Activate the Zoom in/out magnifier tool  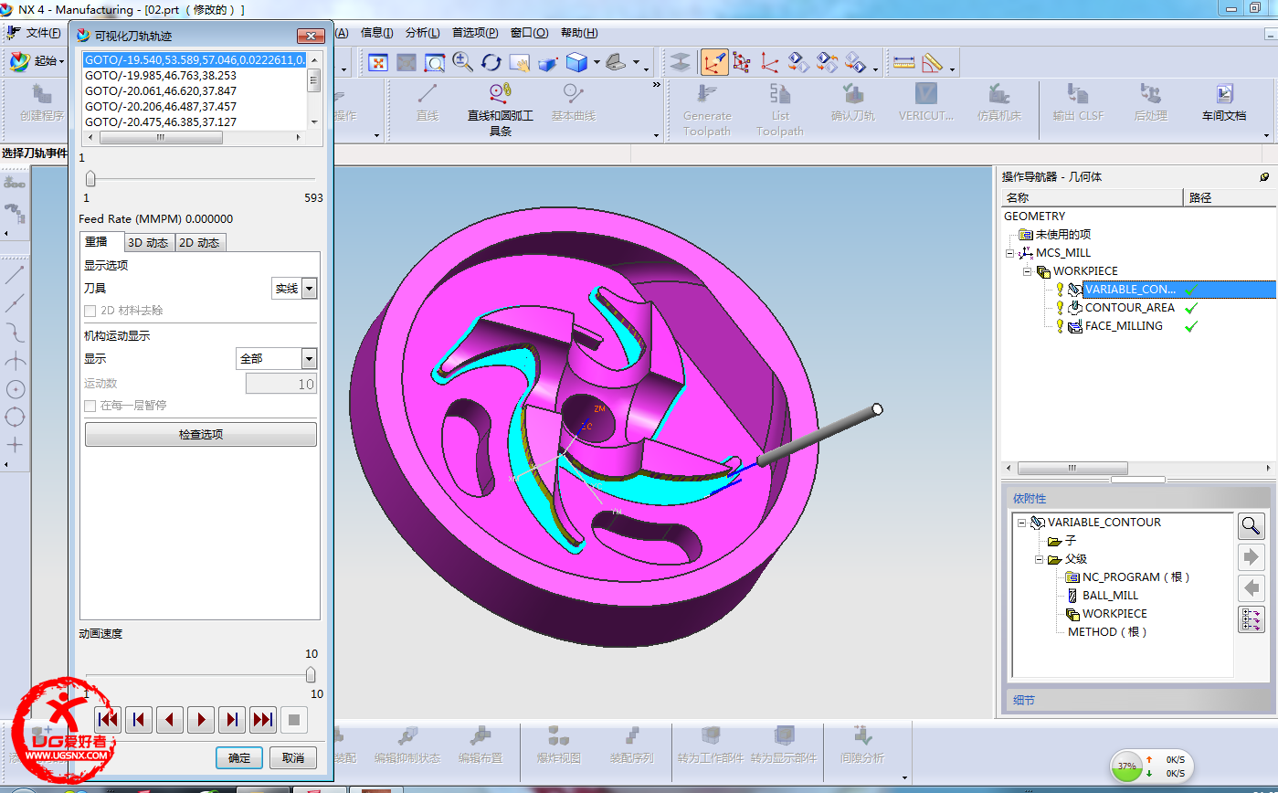[x=462, y=62]
